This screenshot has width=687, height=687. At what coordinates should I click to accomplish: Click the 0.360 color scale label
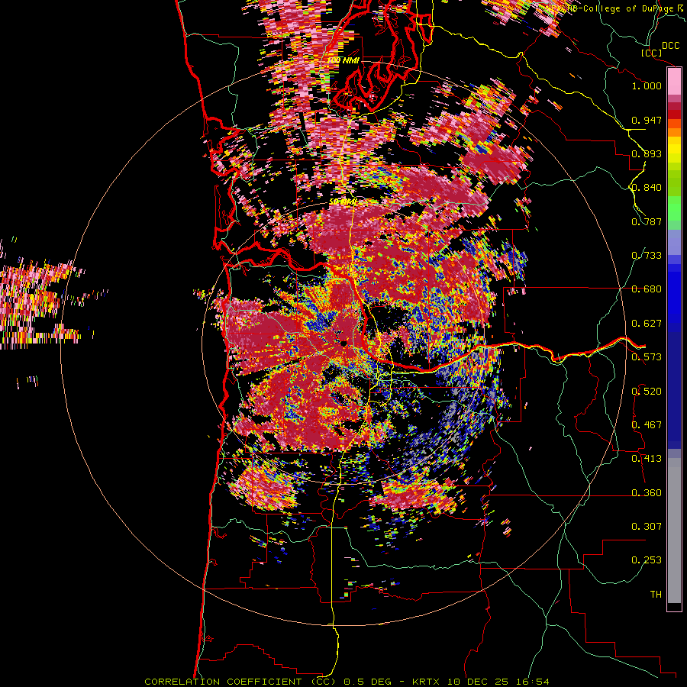(x=647, y=493)
